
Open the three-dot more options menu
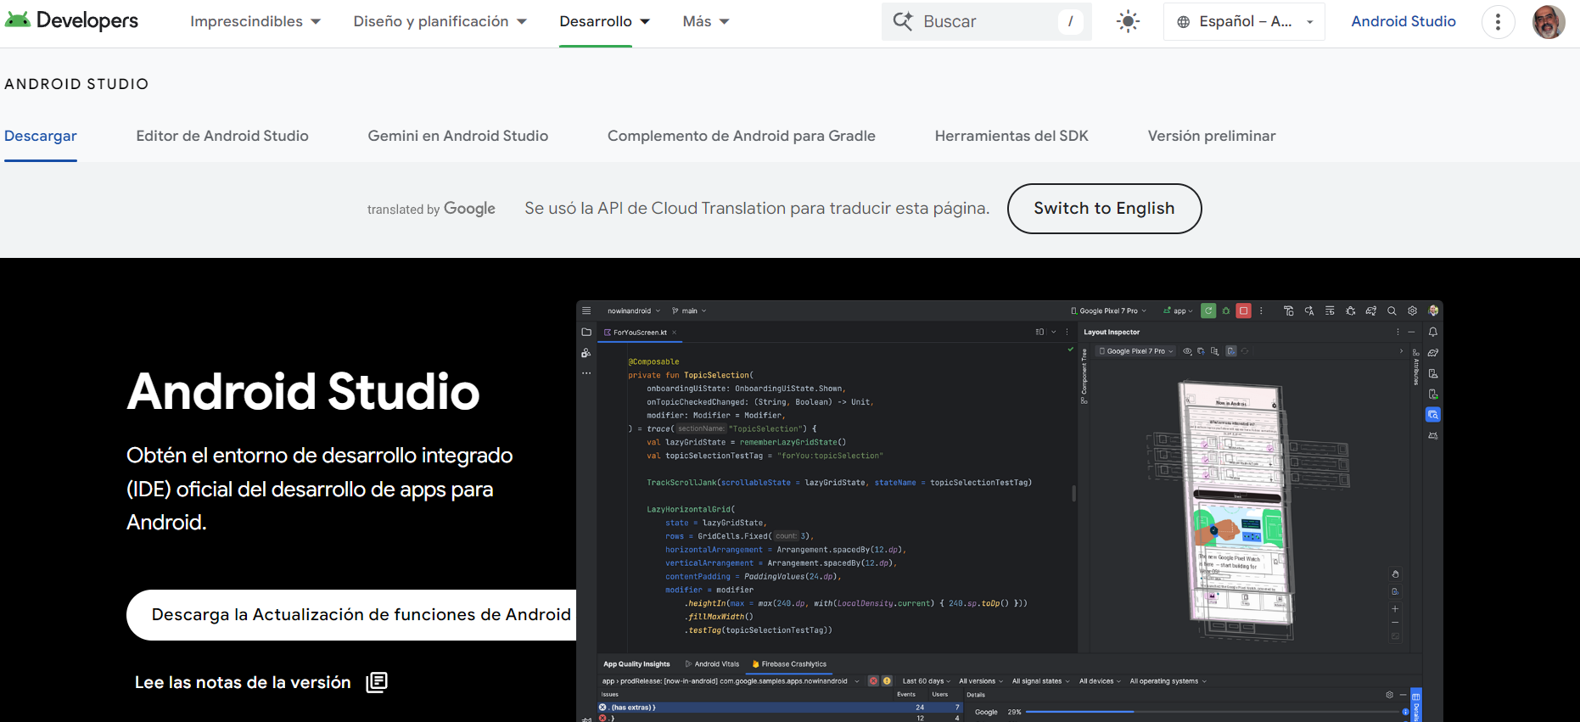coord(1498,22)
